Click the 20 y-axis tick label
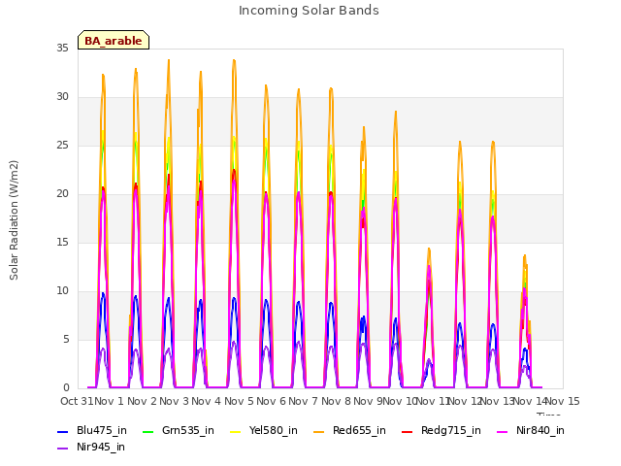Image resolution: width=621 pixels, height=466 pixels. [x=62, y=194]
